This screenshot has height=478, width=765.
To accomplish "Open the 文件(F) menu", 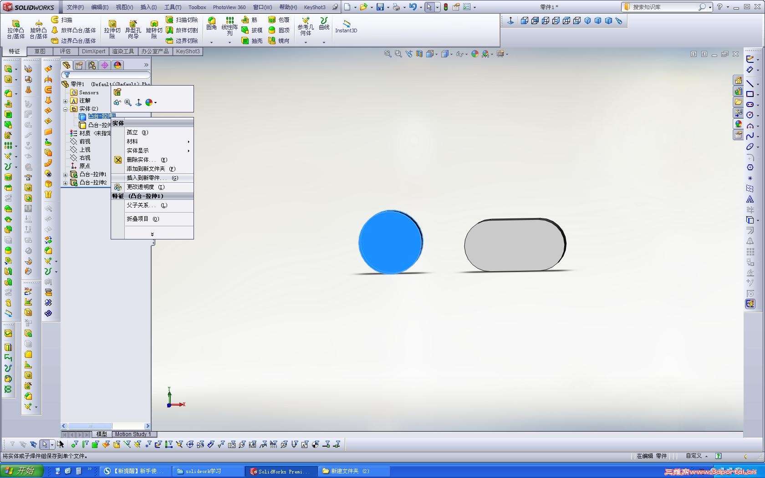I will click(x=75, y=7).
